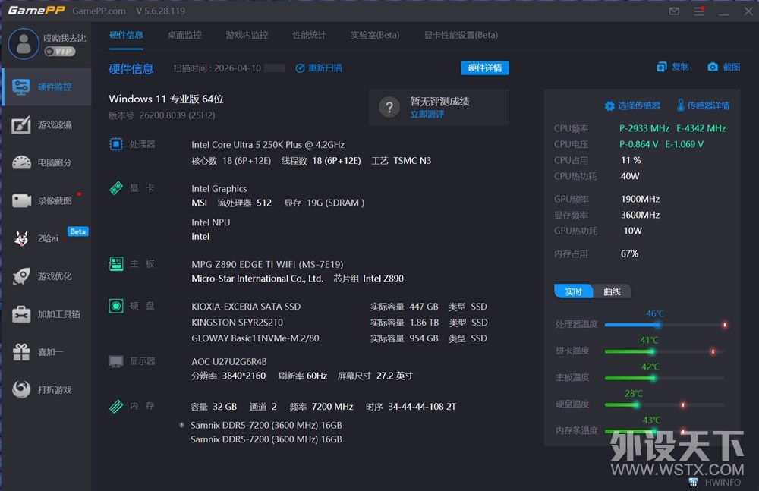Switch to 显卡性能设置(Beta) tab

[x=461, y=35]
